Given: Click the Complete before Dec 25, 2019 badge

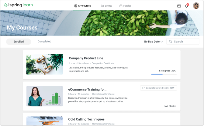Looking at the screenshot, I should point(158,88).
